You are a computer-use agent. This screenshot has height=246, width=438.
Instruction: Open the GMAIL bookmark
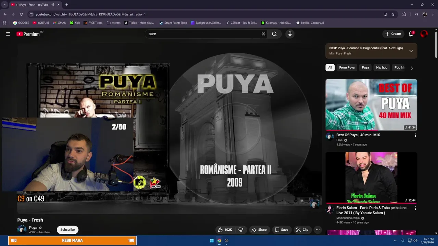(x=60, y=23)
